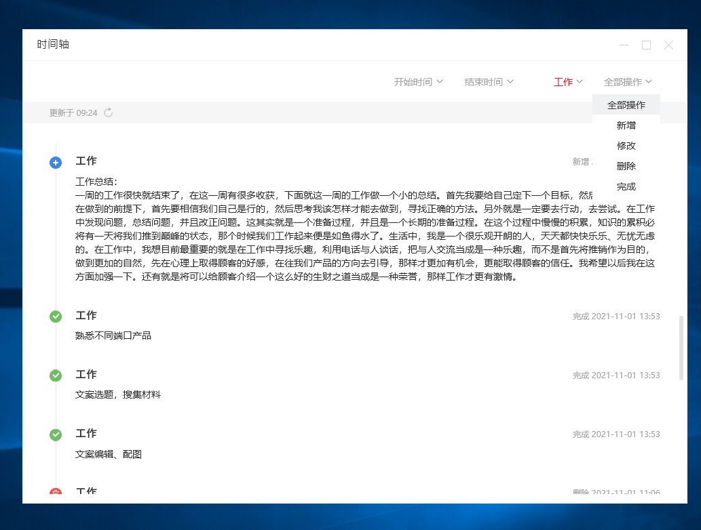
Task: Expand the 工作 category filter dropdown
Action: [x=567, y=81]
